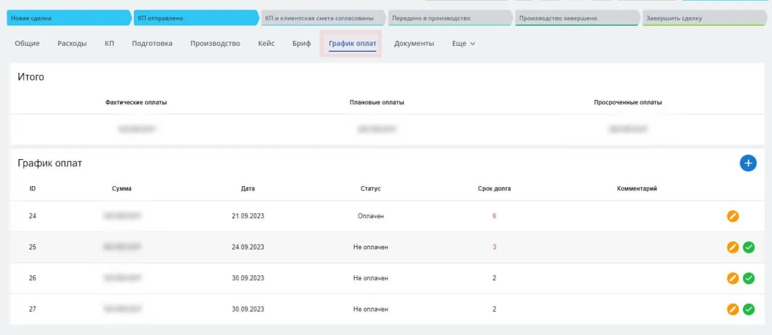Open editing for payment ID 27
Screen dimensions: 772x335
733,309
